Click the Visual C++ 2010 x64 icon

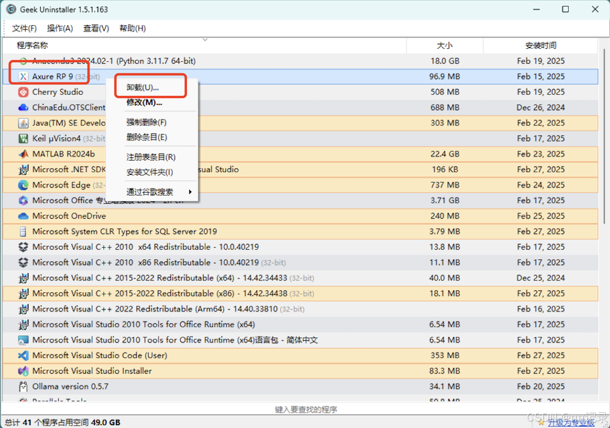tap(23, 247)
